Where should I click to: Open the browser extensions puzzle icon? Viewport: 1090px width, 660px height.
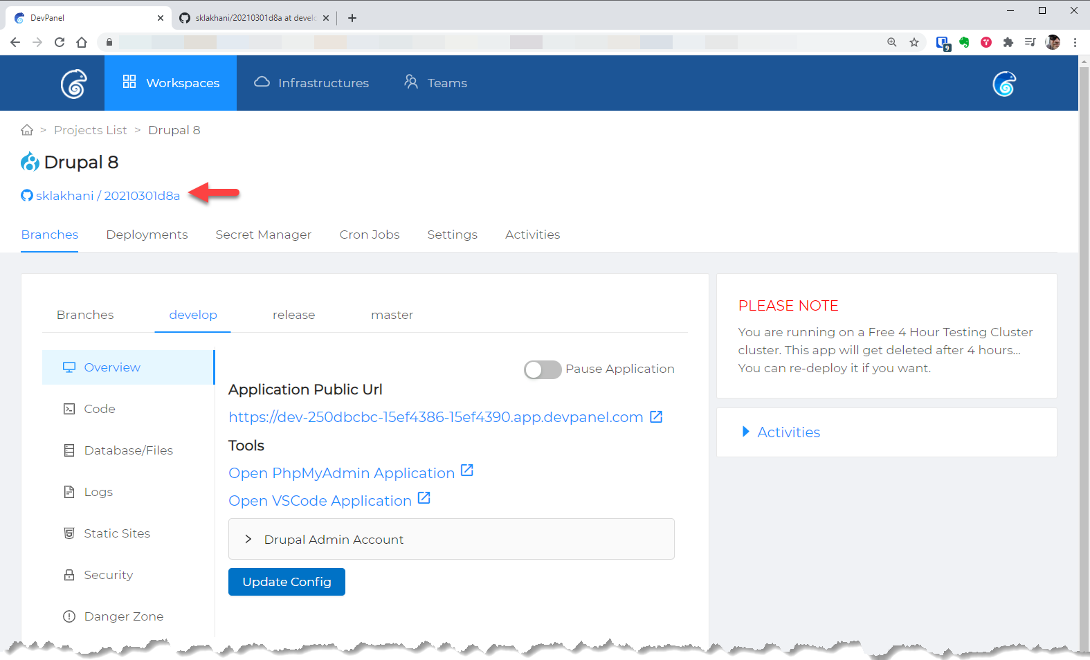click(1008, 42)
